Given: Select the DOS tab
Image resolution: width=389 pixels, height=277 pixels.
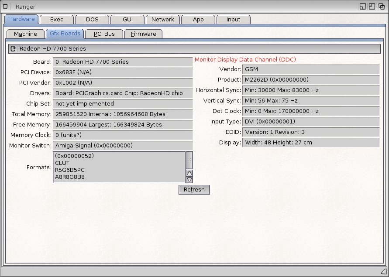Looking at the screenshot, I should [x=92, y=20].
